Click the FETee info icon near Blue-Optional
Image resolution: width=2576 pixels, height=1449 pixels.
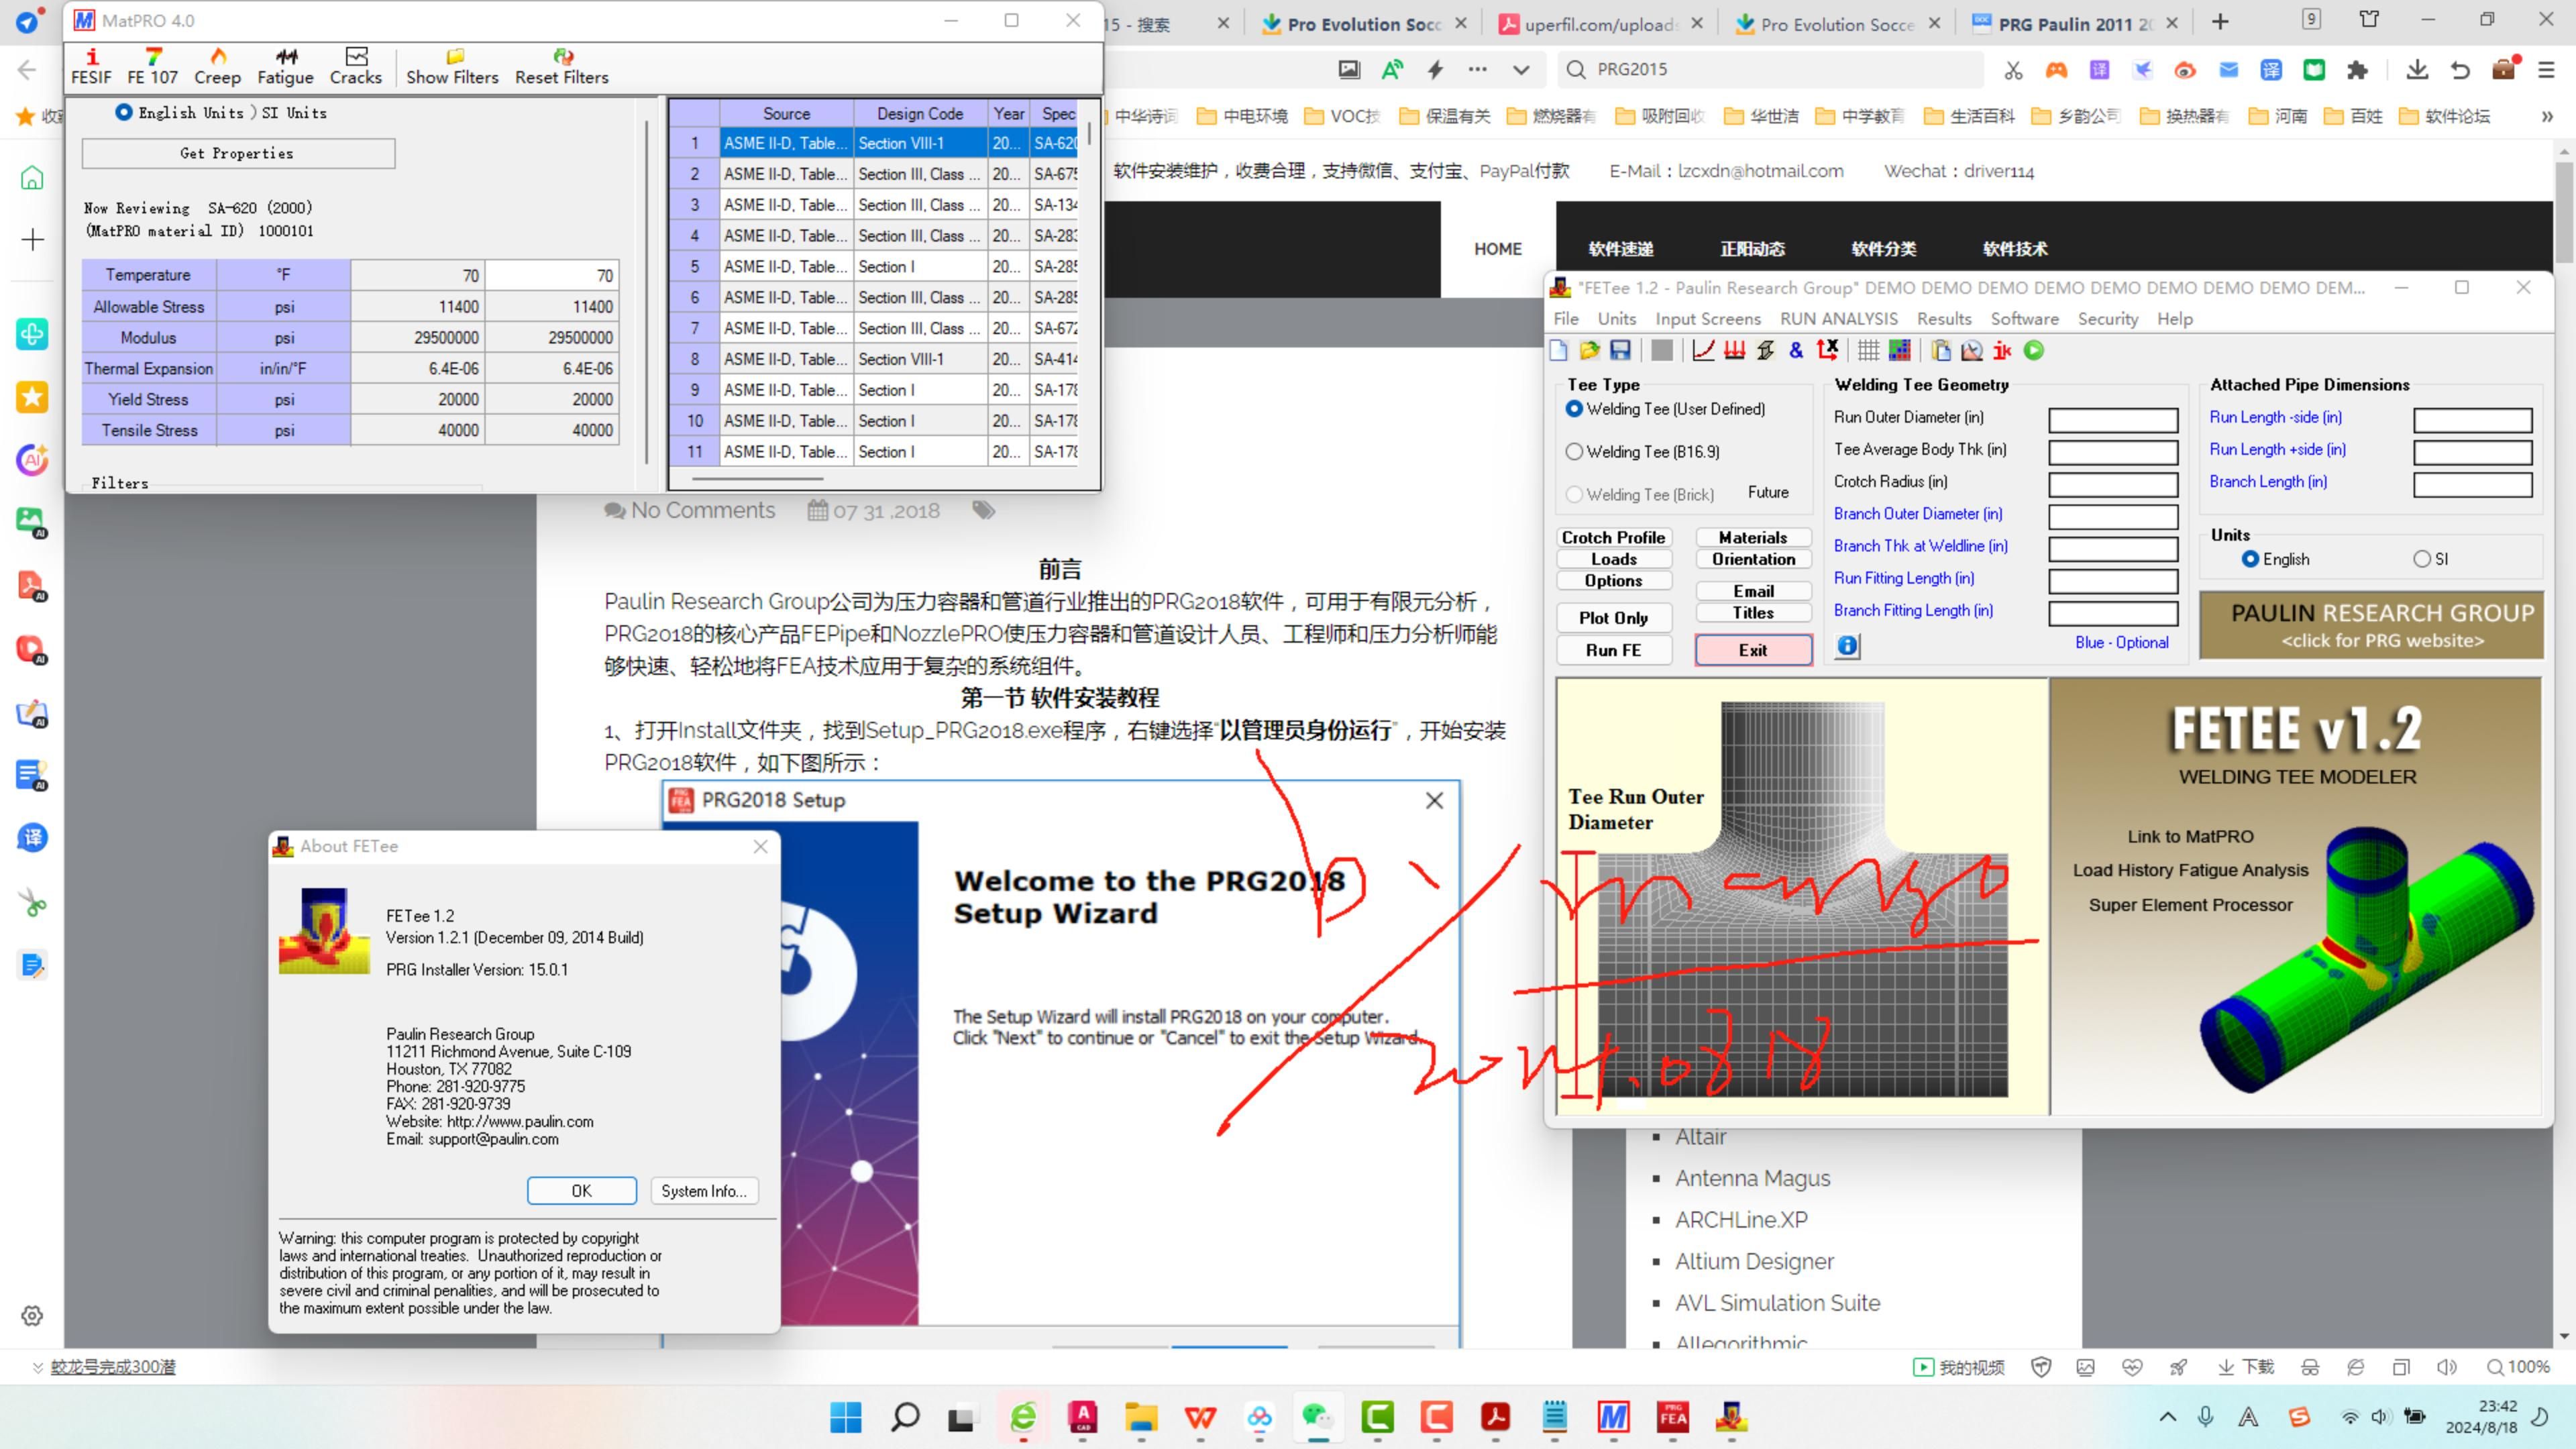(1846, 646)
